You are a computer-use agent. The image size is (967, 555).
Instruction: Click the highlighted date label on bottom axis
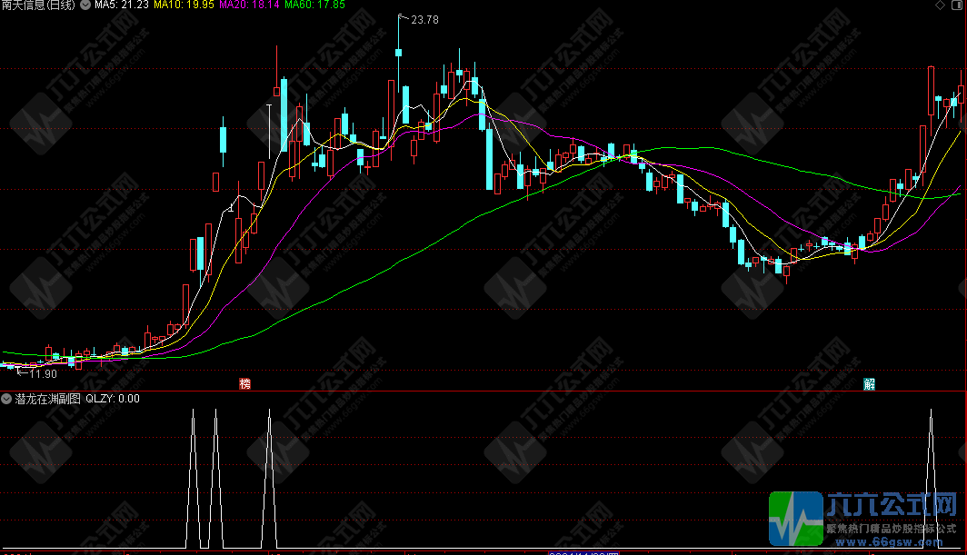click(x=583, y=552)
